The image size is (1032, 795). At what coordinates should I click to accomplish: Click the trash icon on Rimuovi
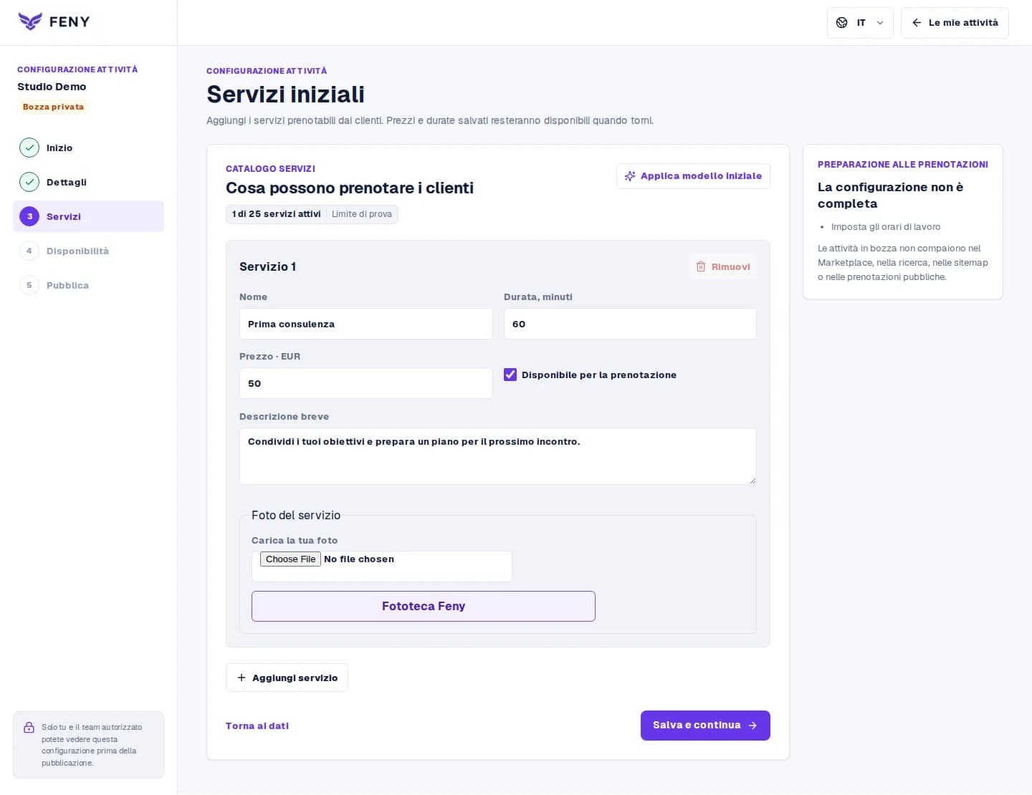[701, 266]
